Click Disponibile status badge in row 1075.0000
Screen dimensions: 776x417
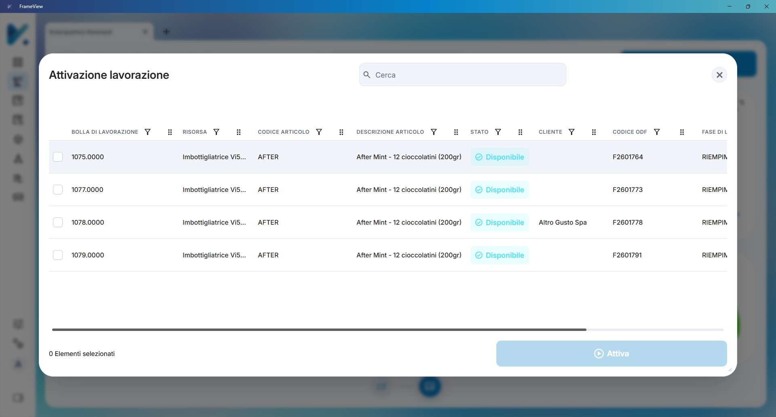(500, 157)
